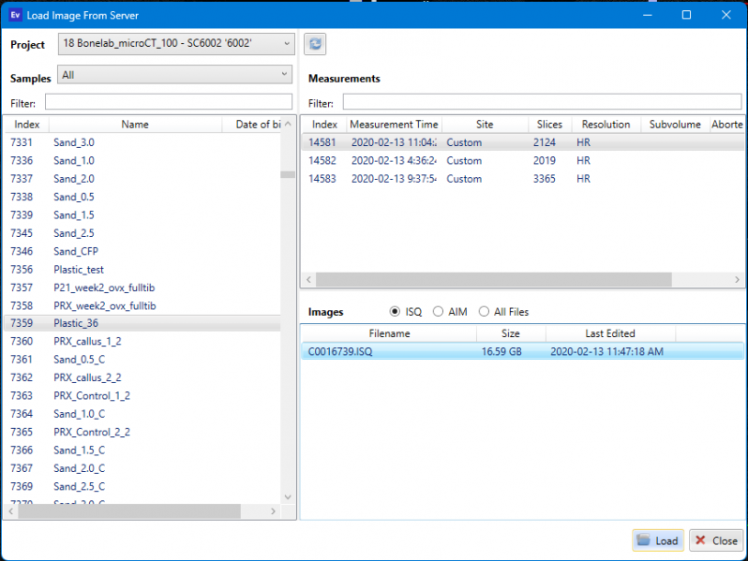Select sample Sand_1.5 row 7339
748x561 pixels.
tap(142, 215)
